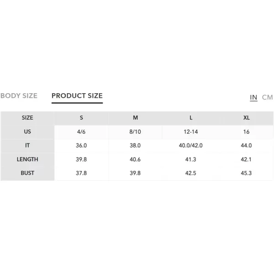
Task: Select the 45.3 bust value for XL
Action: point(246,173)
